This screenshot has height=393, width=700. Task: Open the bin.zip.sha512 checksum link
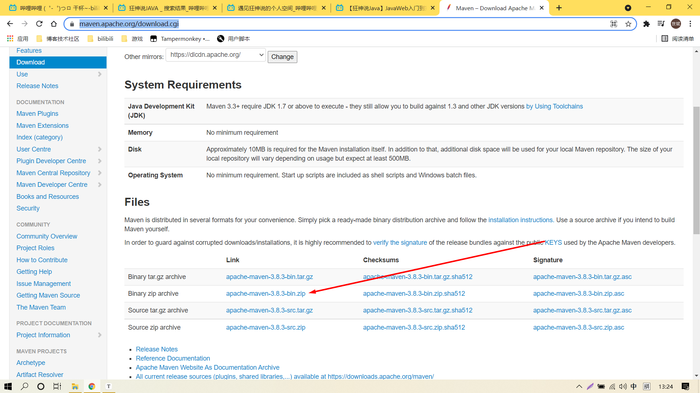[414, 294]
